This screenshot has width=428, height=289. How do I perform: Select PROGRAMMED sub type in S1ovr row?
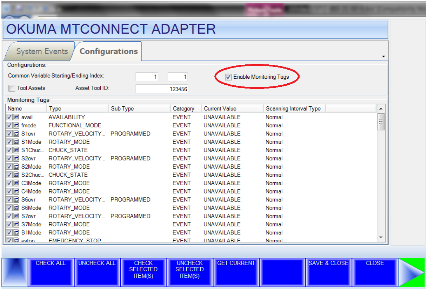click(x=131, y=134)
